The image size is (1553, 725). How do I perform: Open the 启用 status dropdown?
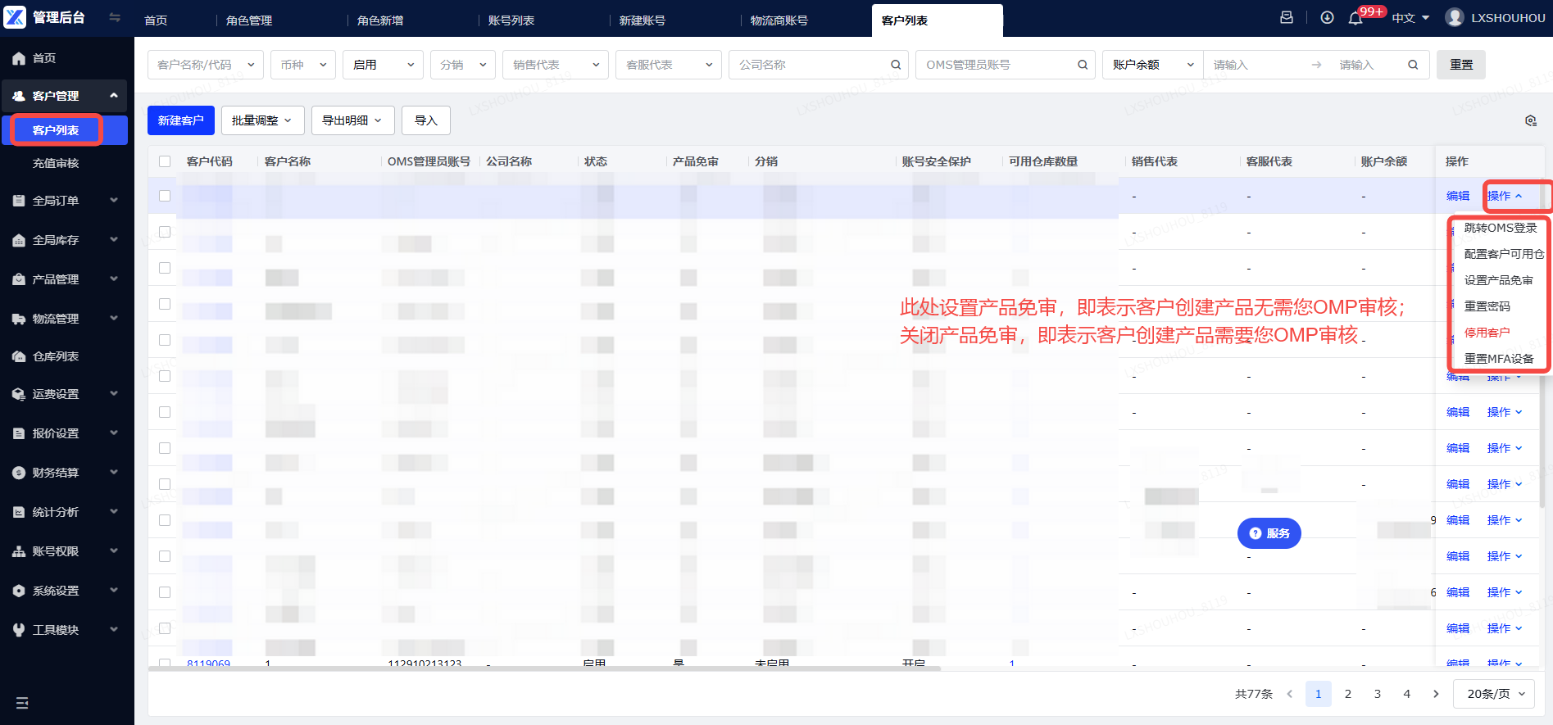coord(384,65)
